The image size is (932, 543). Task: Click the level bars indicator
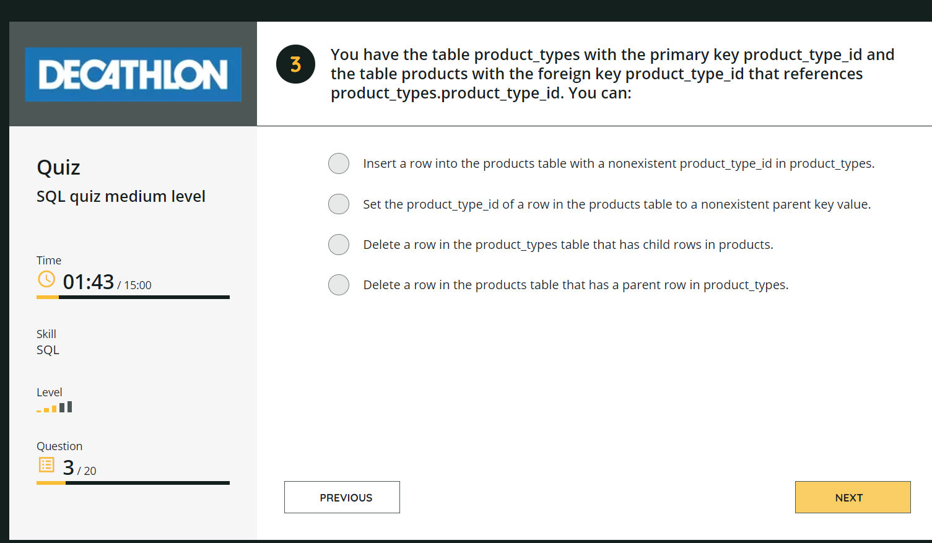pos(54,407)
